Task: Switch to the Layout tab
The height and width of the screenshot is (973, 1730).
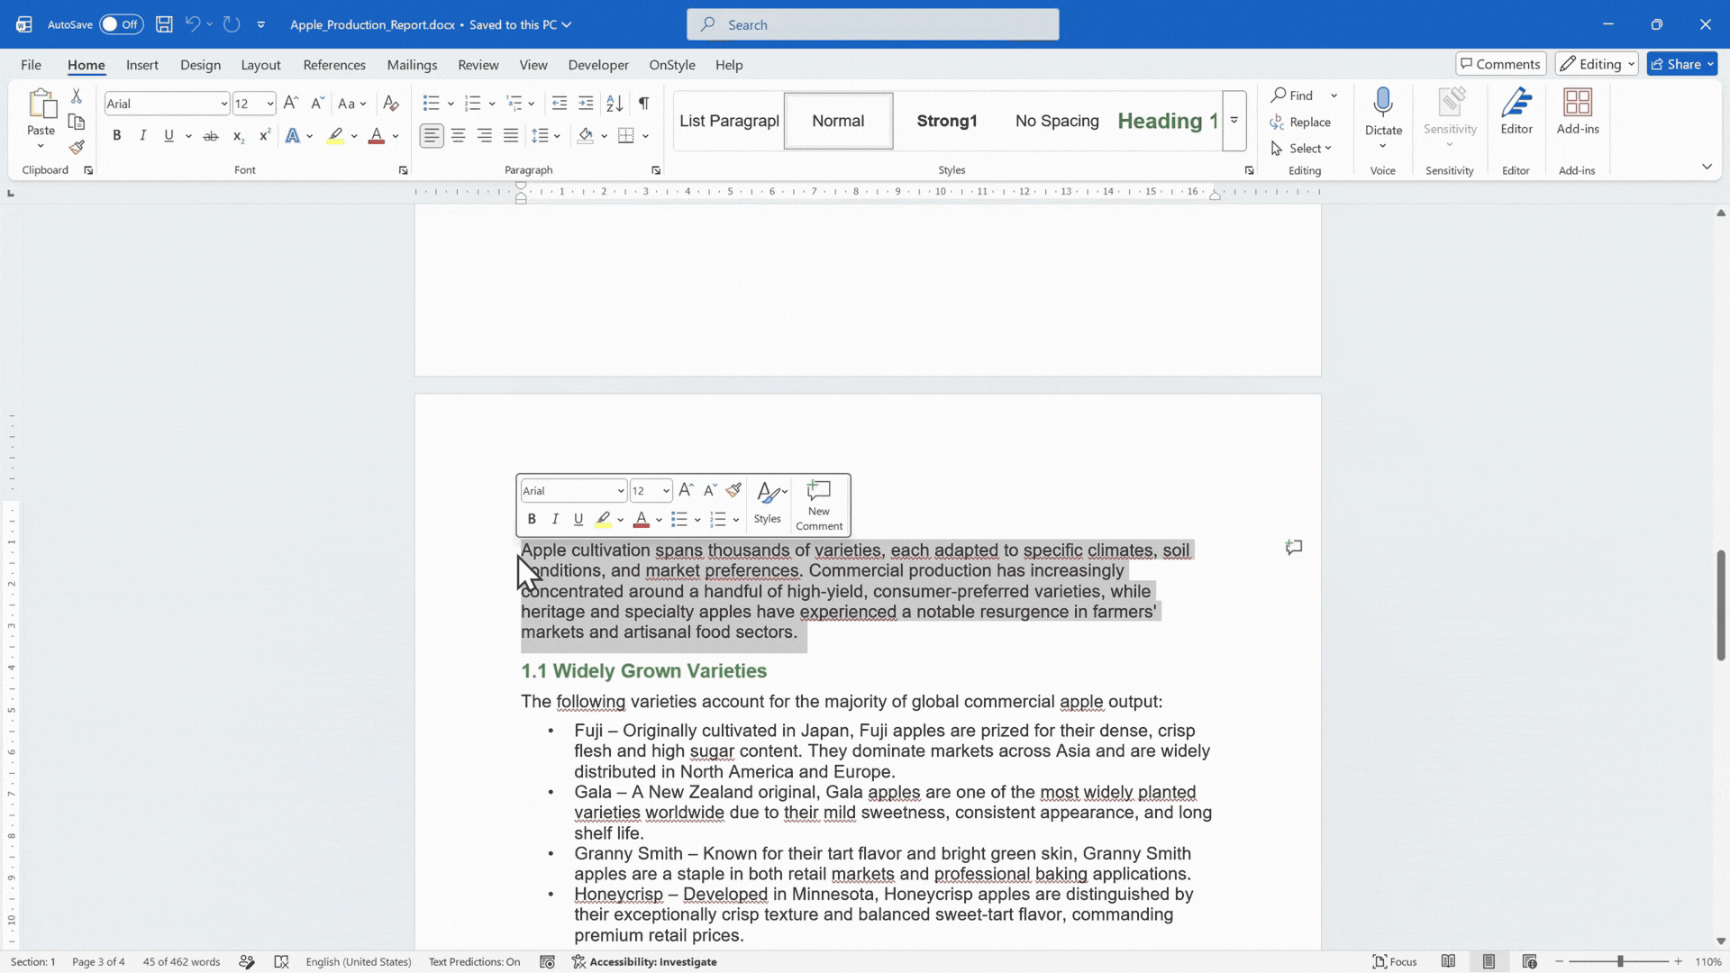Action: pos(260,65)
